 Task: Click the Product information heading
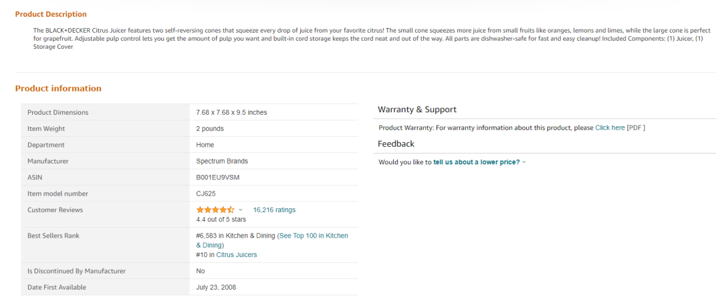58,88
